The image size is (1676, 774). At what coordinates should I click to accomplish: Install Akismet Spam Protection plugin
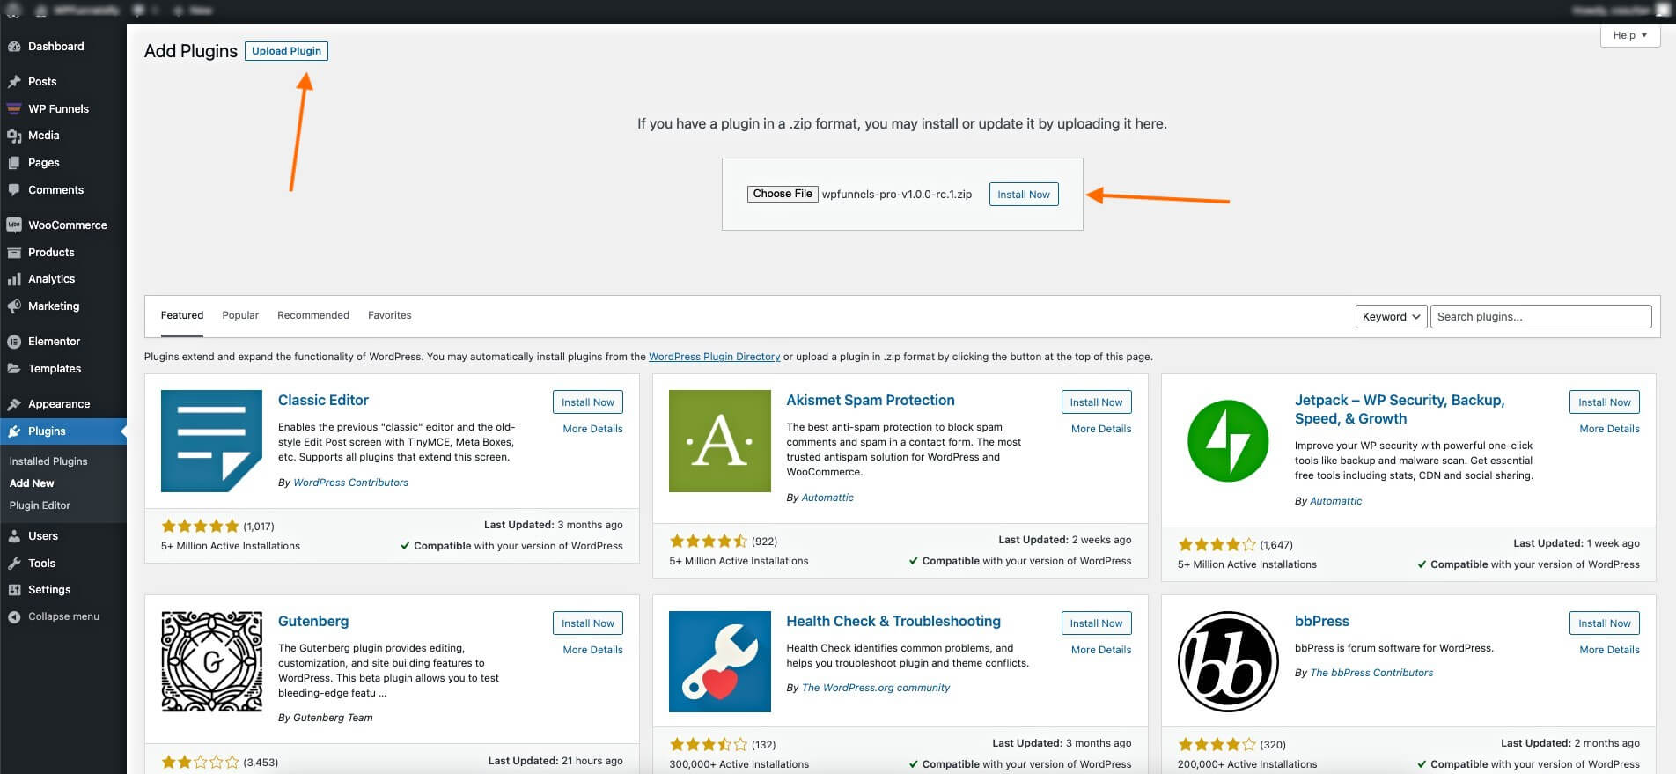1096,402
